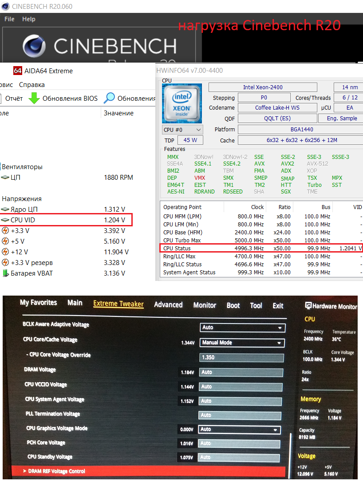
Task: Select the +5 V lightning icon
Action: point(5,241)
